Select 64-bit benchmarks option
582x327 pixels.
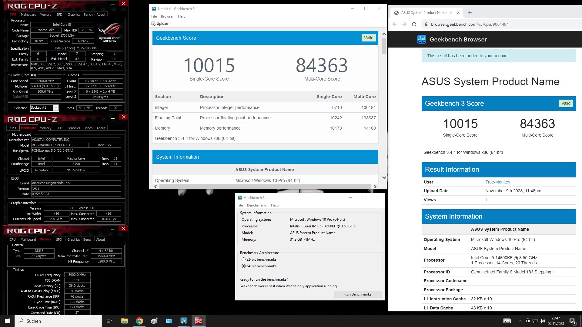click(243, 266)
